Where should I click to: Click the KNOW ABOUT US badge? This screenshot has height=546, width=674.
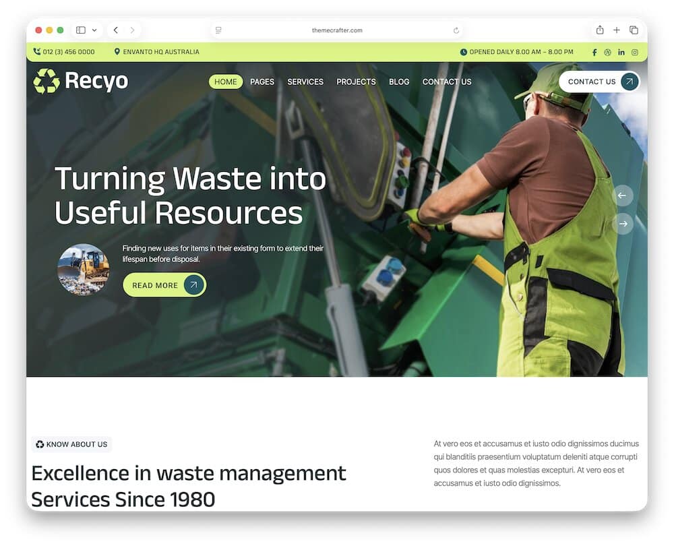click(71, 444)
